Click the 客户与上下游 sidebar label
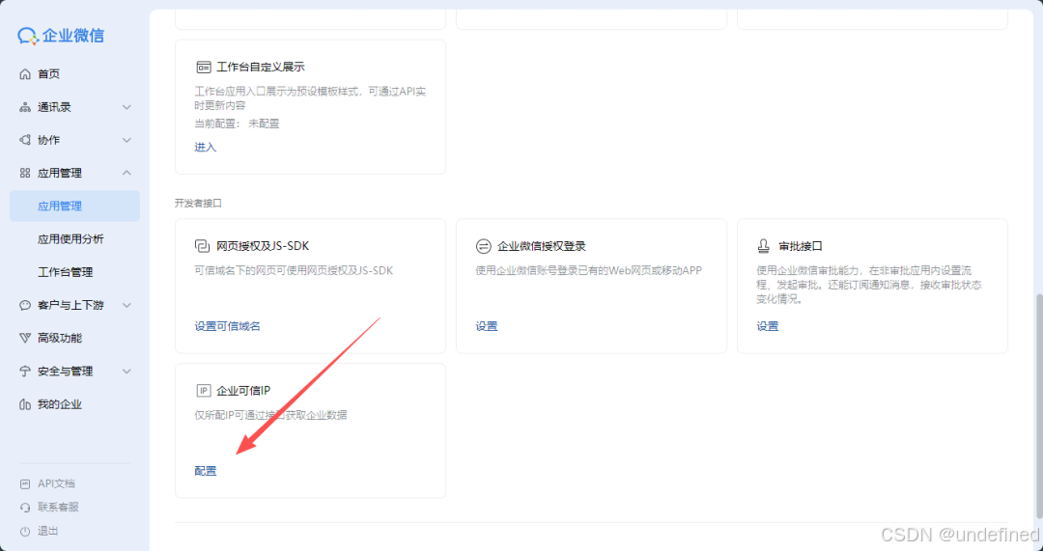 tap(71, 305)
